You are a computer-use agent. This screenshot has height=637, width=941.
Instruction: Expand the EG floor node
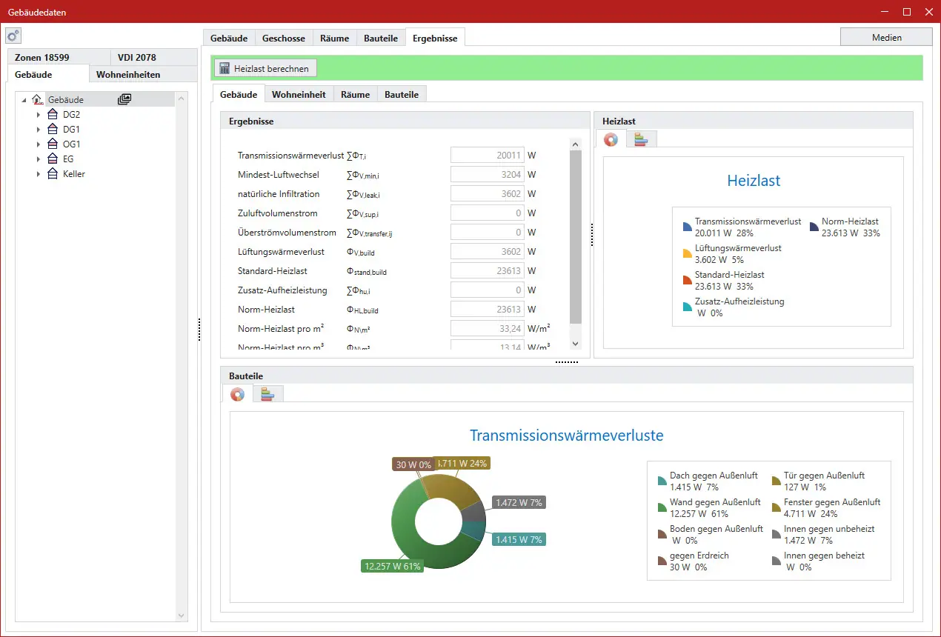[39, 159]
